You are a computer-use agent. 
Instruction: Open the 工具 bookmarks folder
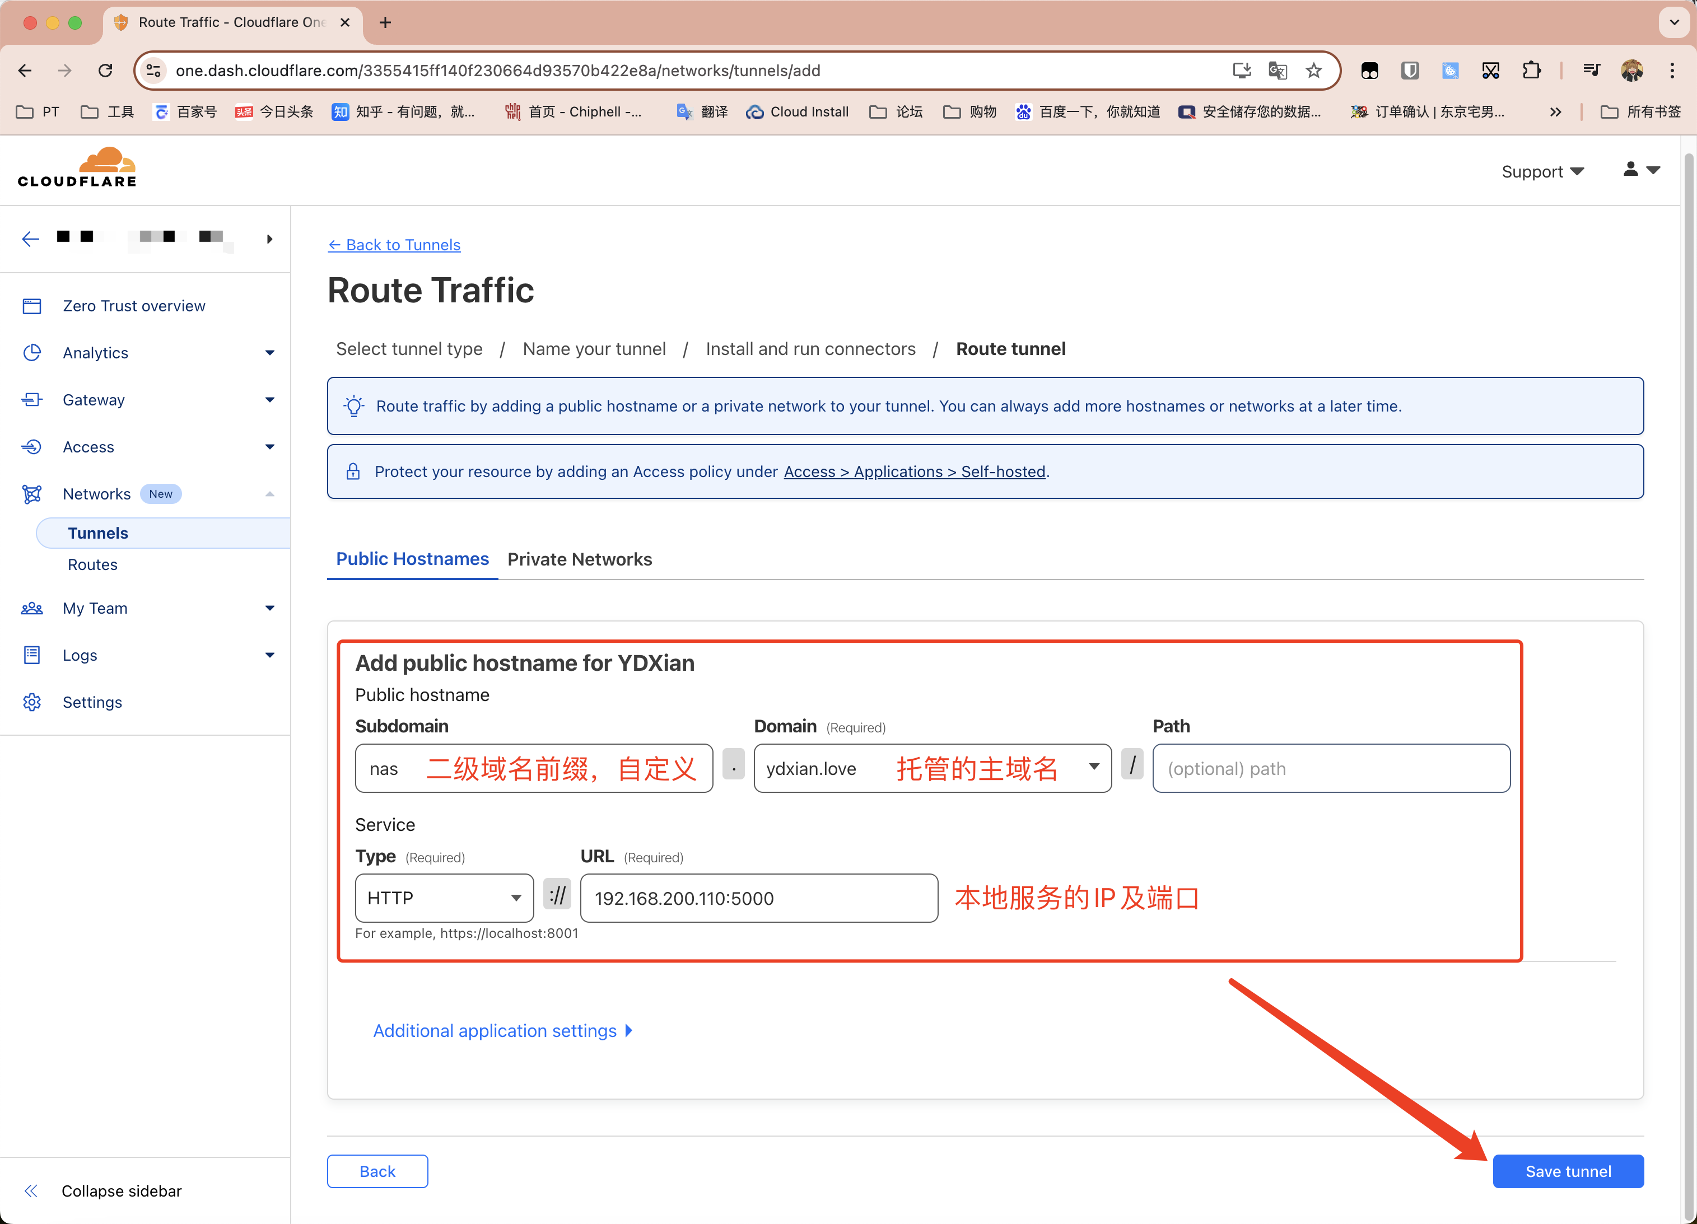pos(108,111)
